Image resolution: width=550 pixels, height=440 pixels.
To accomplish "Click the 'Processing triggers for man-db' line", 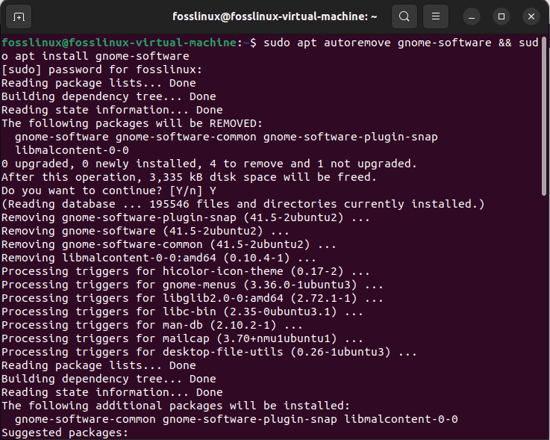I will click(x=151, y=325).
